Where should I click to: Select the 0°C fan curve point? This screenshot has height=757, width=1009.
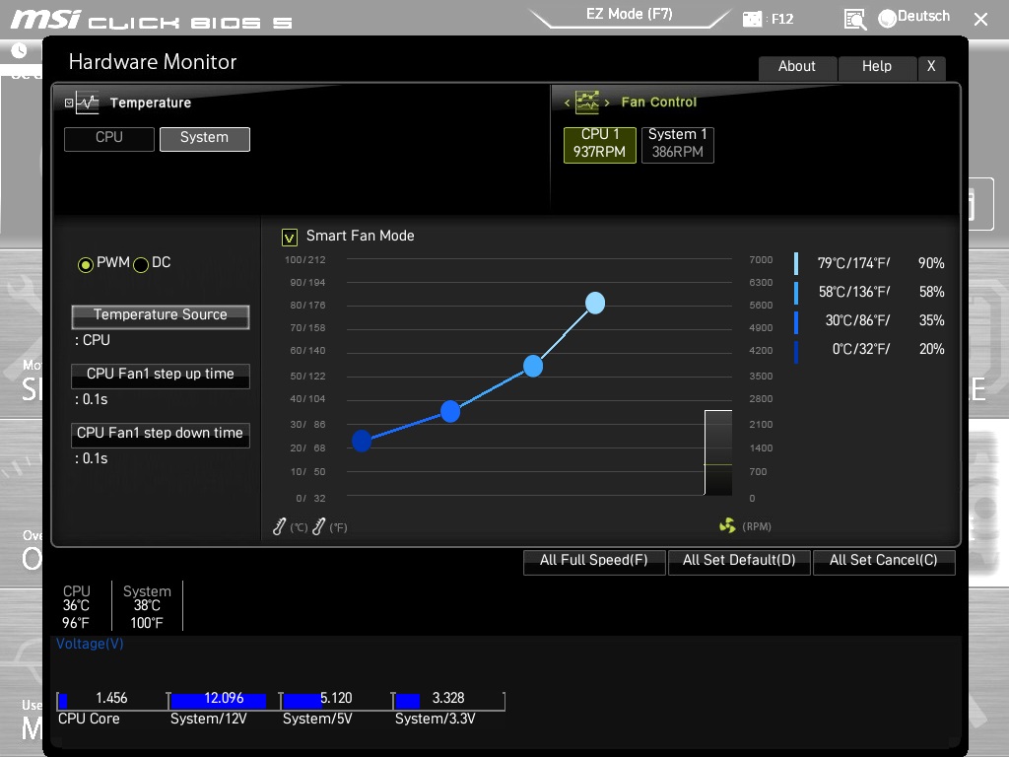click(x=362, y=441)
